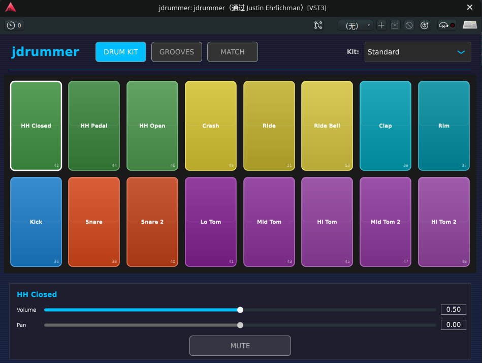Viewport: 482px width, 363px height.
Task: Switch to the MATCH tab
Action: click(233, 52)
